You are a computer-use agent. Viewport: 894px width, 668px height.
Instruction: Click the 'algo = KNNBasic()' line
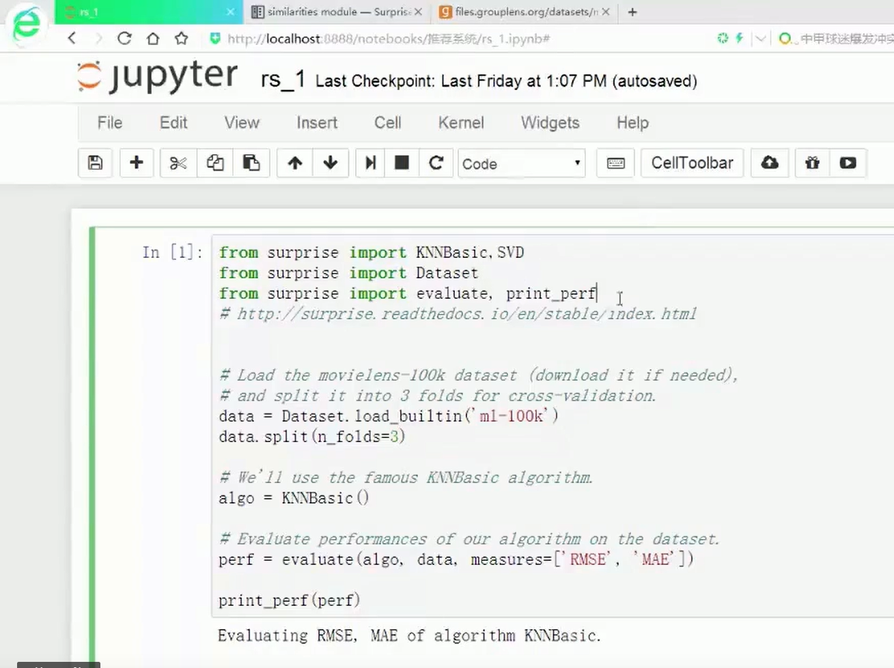294,498
